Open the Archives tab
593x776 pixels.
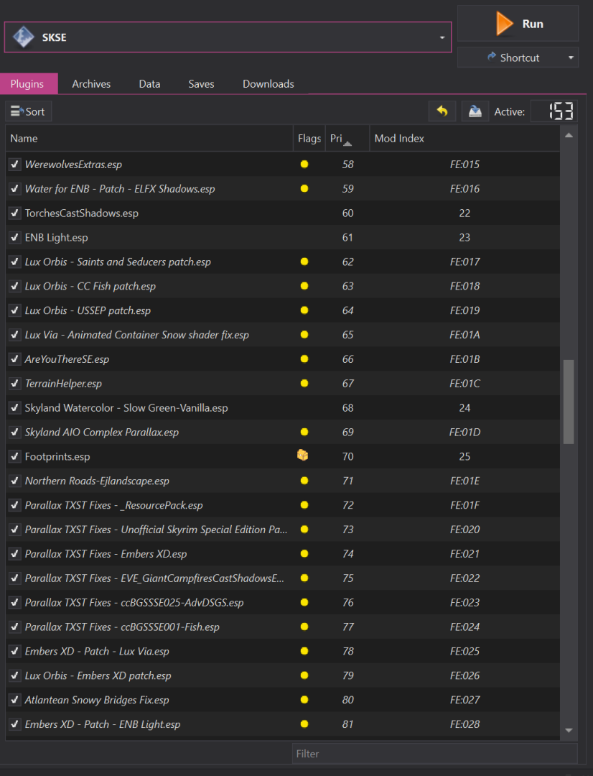(91, 83)
